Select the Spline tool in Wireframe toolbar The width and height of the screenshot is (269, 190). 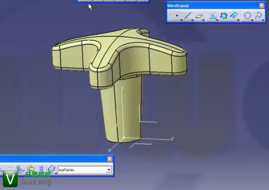coord(259,16)
